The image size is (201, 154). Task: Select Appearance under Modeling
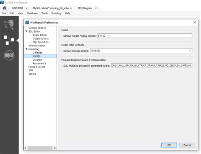[x=39, y=63]
